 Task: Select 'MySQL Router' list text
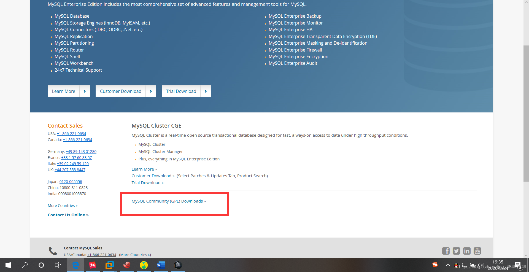[x=69, y=50]
